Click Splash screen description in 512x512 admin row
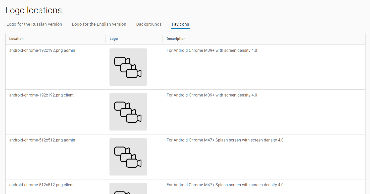 click(x=225, y=140)
